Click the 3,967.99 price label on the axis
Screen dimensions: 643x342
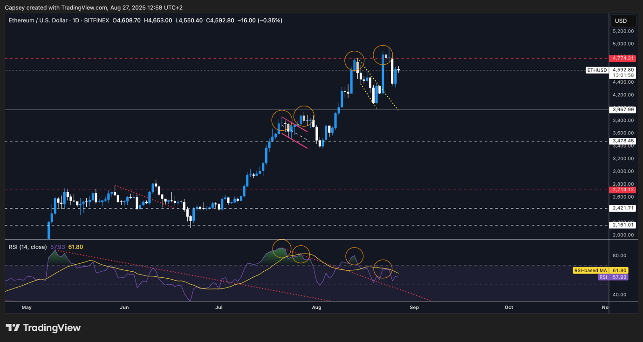(x=623, y=109)
